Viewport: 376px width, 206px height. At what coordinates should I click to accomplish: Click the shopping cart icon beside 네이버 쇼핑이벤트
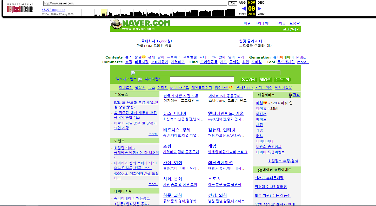(x=259, y=170)
